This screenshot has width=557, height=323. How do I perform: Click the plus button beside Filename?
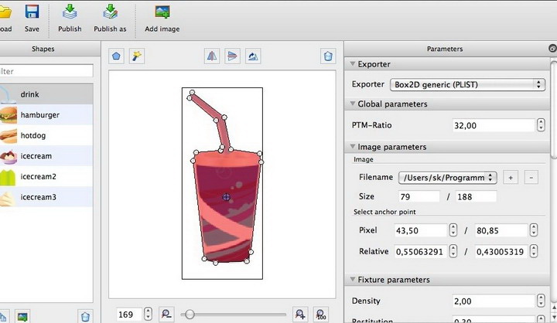pos(511,178)
